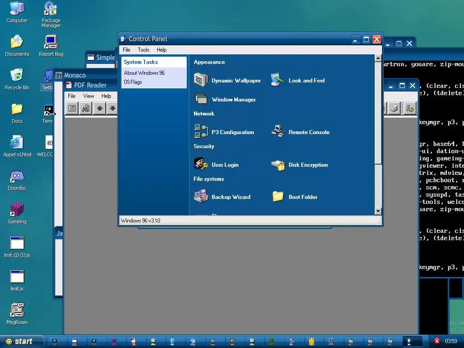Click the Control Panel vertical scrollbar thumb
This screenshot has width=464, height=348.
[x=378, y=112]
